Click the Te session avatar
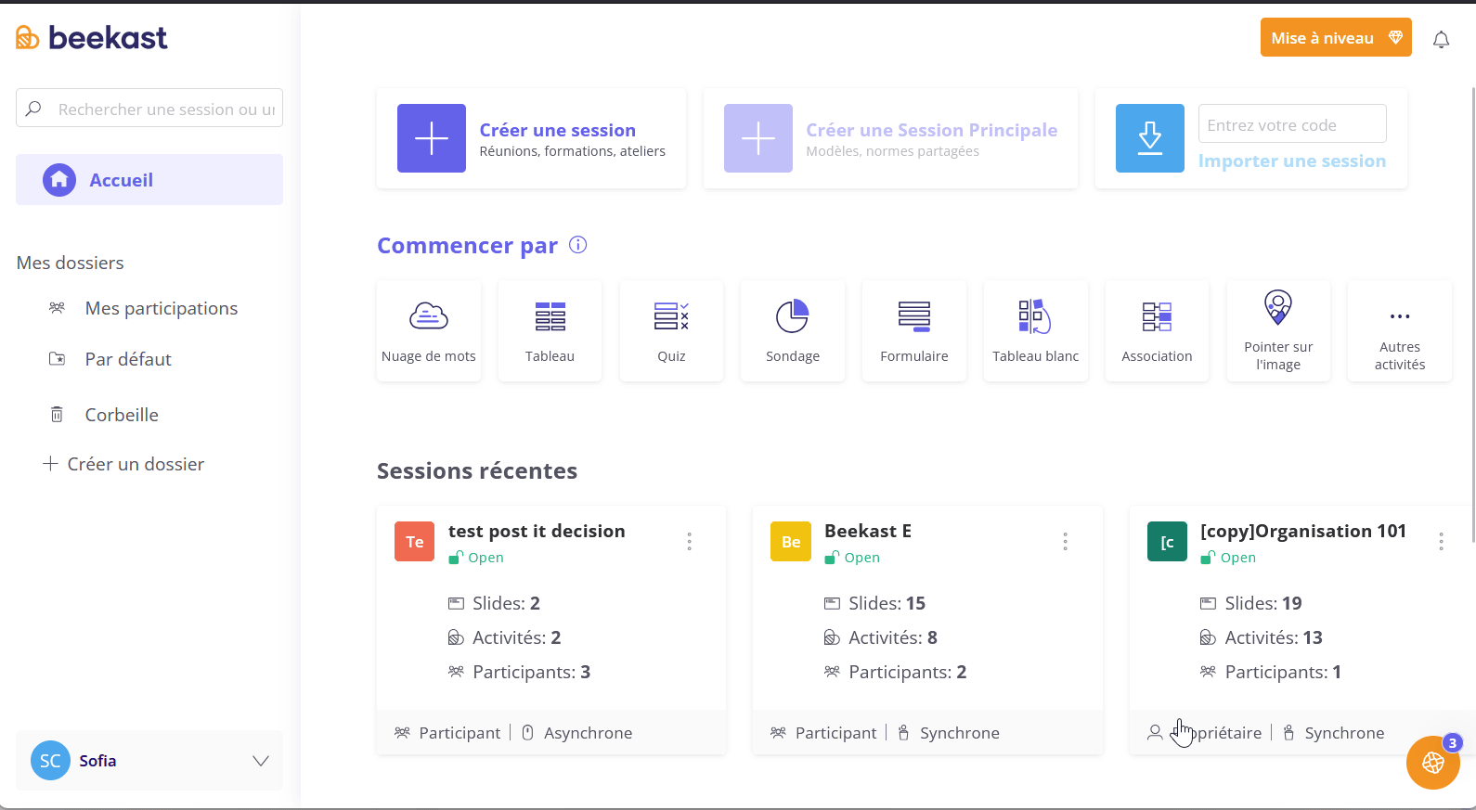Screen dimensions: 1476x810 pos(415,542)
